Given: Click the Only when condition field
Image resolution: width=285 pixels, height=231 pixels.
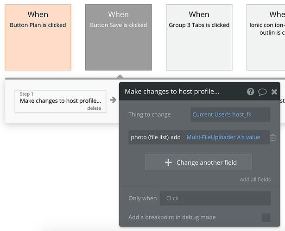Looking at the screenshot, I should coord(215,198).
